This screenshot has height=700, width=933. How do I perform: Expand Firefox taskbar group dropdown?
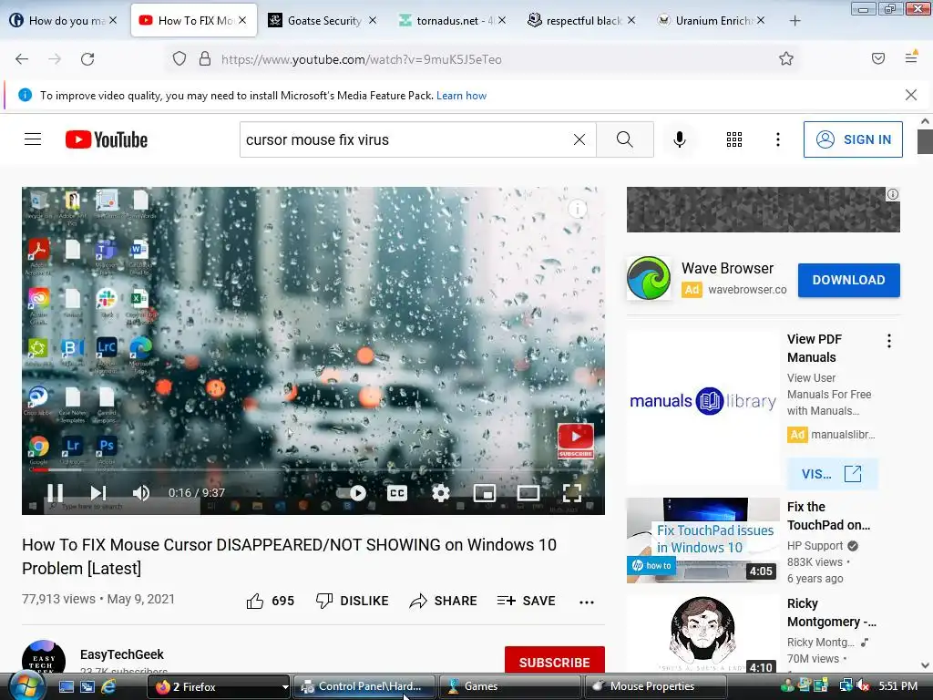(x=285, y=687)
